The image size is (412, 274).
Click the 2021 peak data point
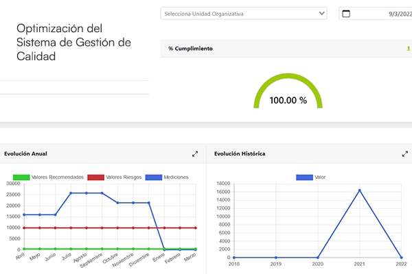click(359, 190)
